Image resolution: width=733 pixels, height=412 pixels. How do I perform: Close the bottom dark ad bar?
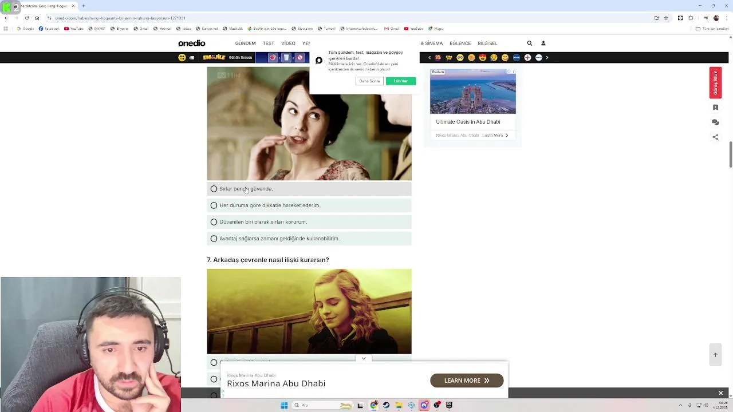(x=720, y=393)
